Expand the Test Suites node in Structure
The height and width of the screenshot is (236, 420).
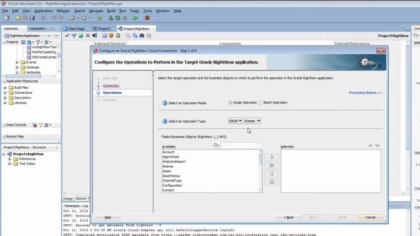(10, 164)
